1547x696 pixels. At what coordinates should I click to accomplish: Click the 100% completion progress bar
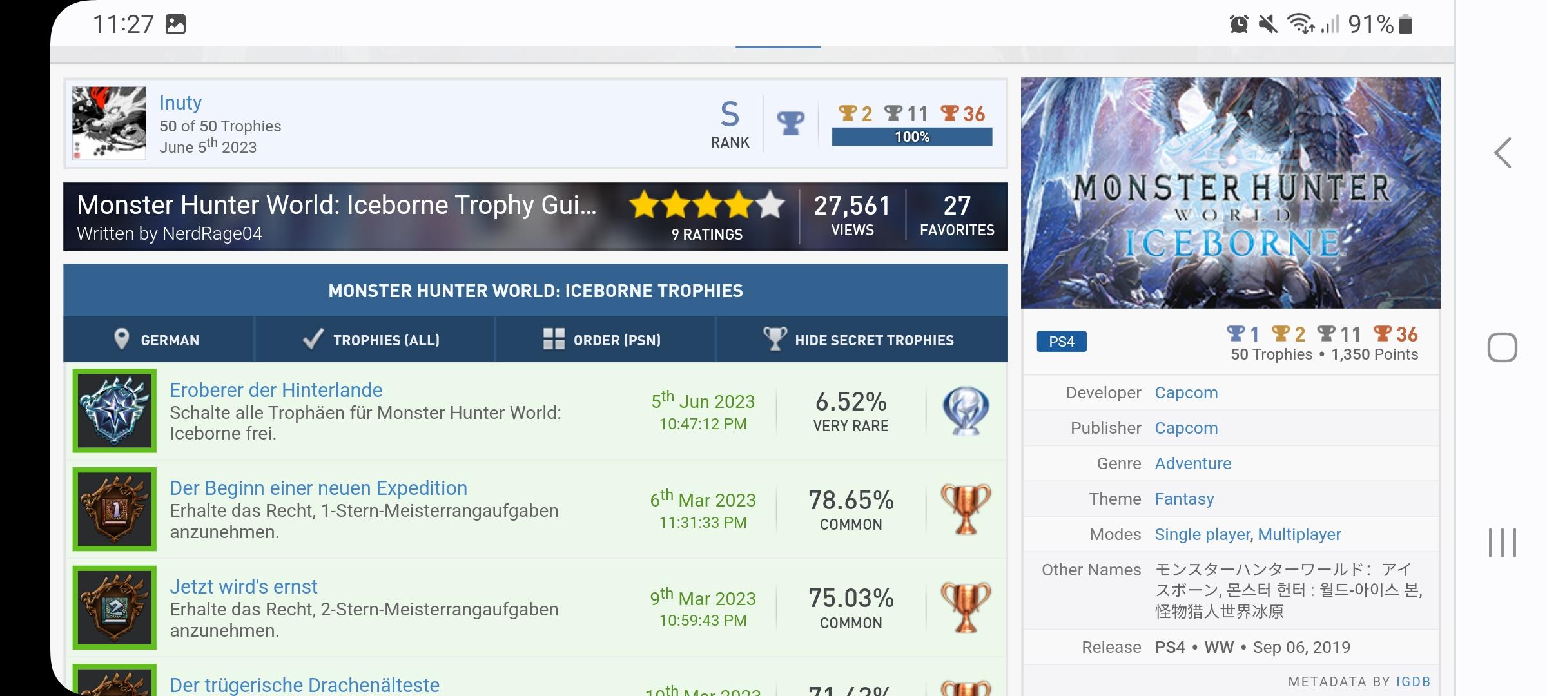tap(911, 137)
